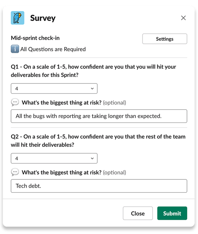Open the Q1 confidence rating dropdown

coord(54,89)
